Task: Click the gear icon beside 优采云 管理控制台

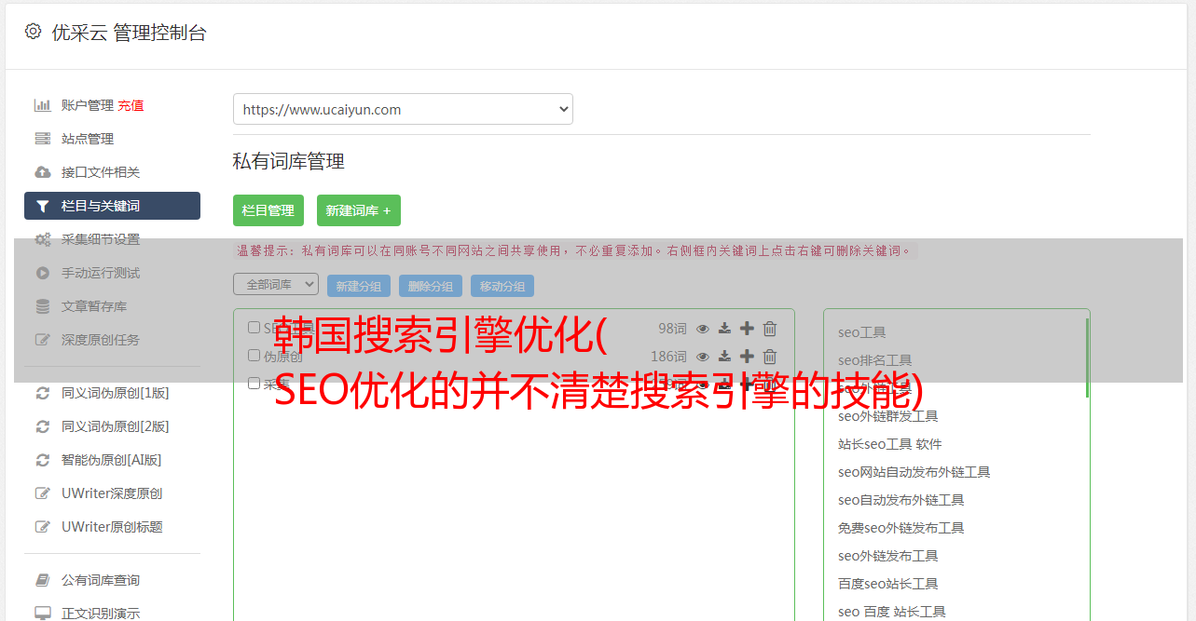Action: tap(33, 32)
